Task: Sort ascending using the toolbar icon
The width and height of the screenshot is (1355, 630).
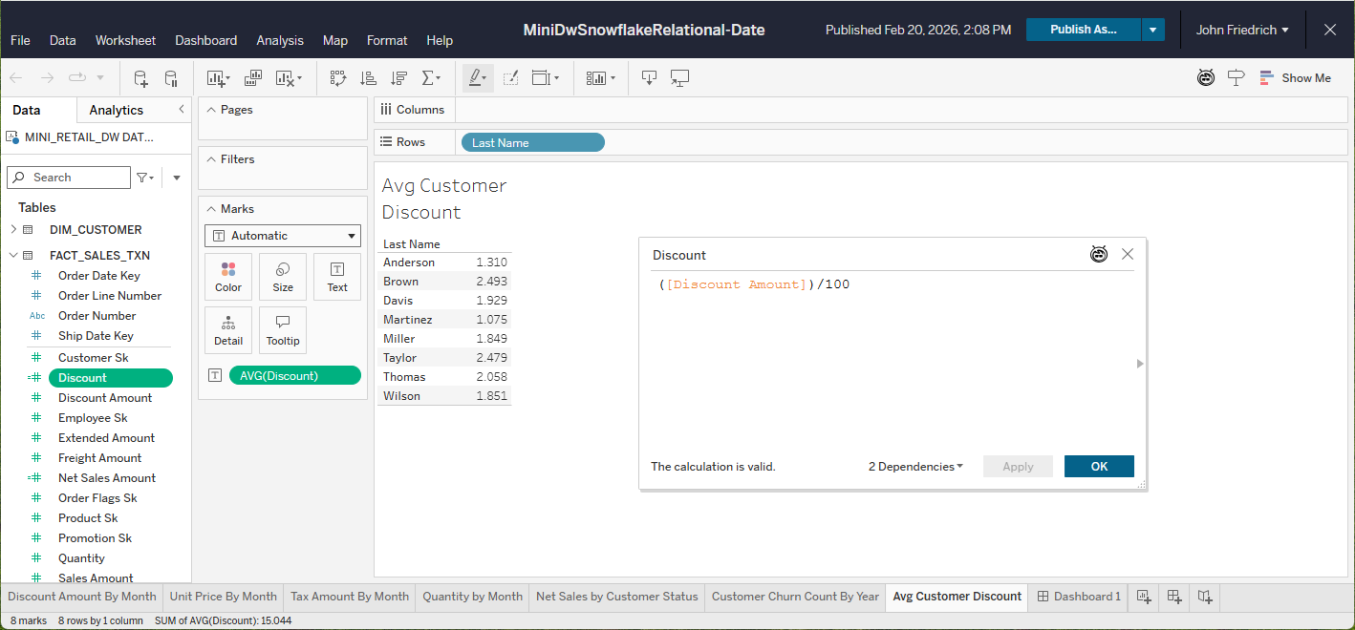Action: point(368,78)
